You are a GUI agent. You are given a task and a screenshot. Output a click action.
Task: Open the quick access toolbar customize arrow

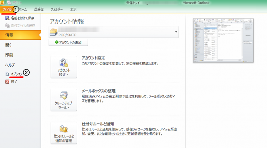click(x=21, y=3)
